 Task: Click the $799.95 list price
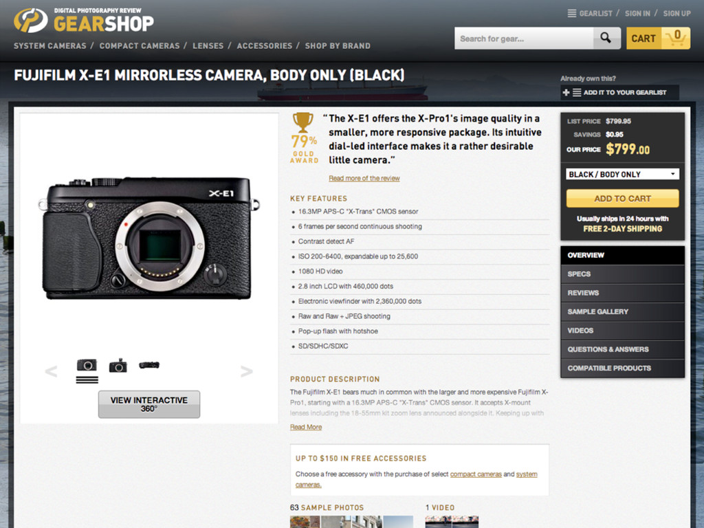pos(618,121)
